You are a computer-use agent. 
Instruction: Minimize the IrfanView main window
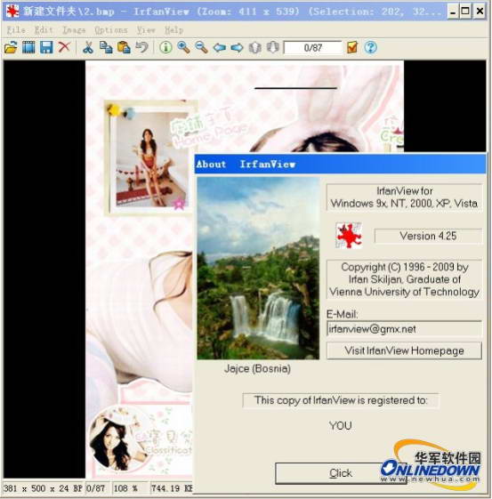[453, 12]
